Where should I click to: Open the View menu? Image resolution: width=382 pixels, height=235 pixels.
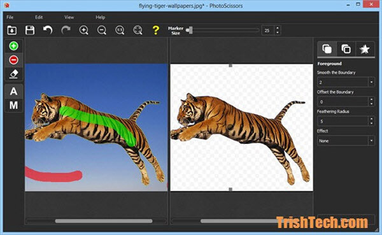(x=69, y=17)
